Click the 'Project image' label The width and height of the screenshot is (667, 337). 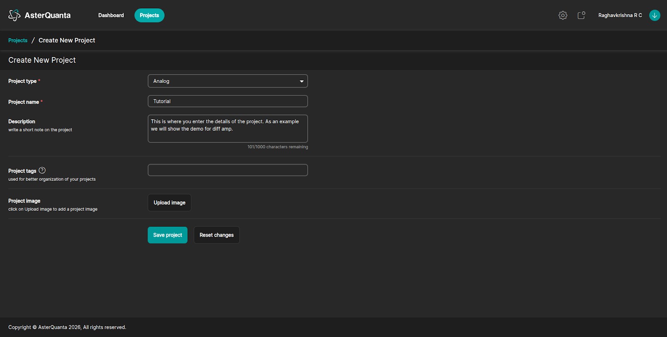[24, 201]
